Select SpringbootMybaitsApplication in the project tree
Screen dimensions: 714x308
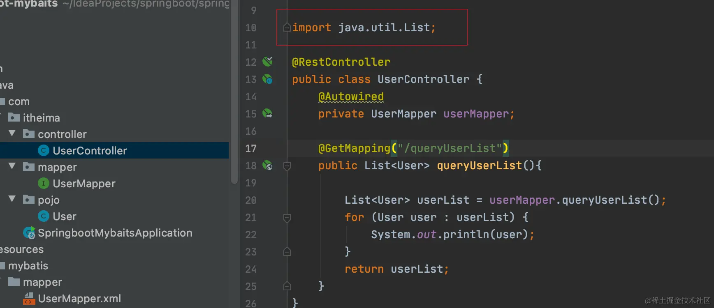[x=115, y=233]
